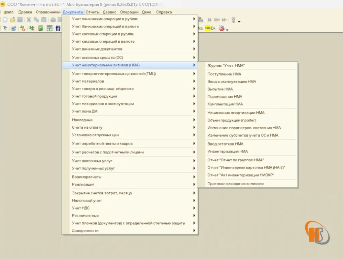Click the Cut scissors icon
Viewport: 343px width, 259px height.
29,20
